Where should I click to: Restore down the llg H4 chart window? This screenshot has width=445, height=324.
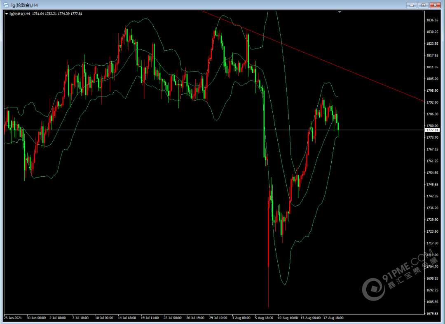pos(423,5)
